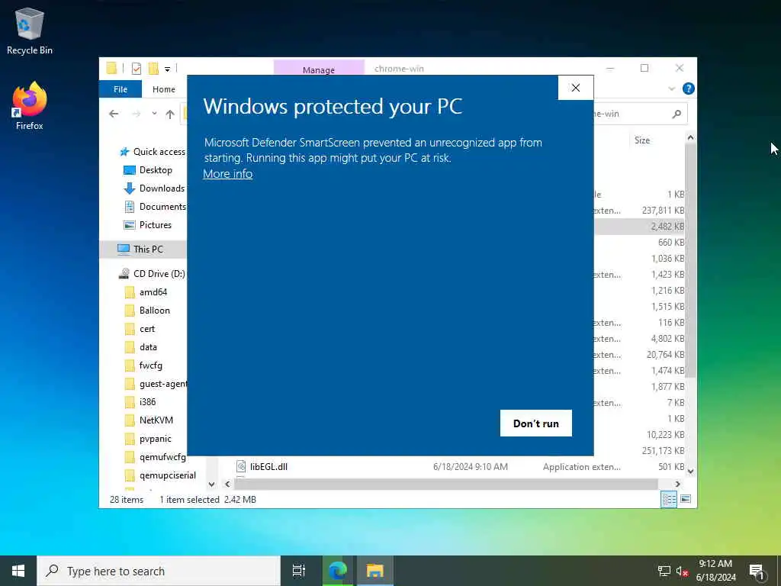Screen dimensions: 781x586
Task: Open Desktop in navigation pane
Action: pos(148,170)
